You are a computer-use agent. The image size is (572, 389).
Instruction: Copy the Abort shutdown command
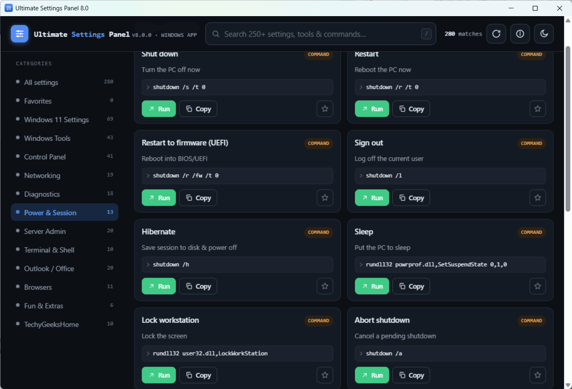point(411,375)
